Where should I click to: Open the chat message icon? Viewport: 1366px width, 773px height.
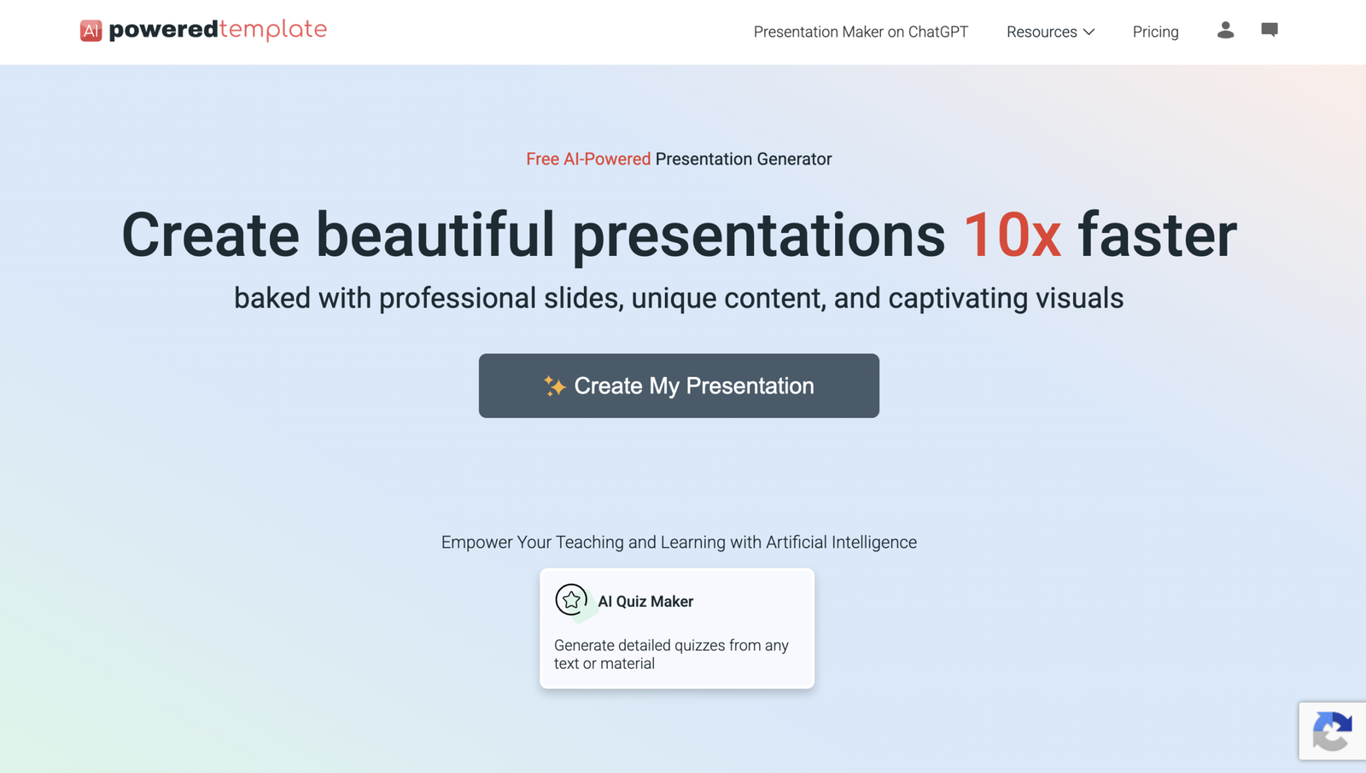(1270, 30)
